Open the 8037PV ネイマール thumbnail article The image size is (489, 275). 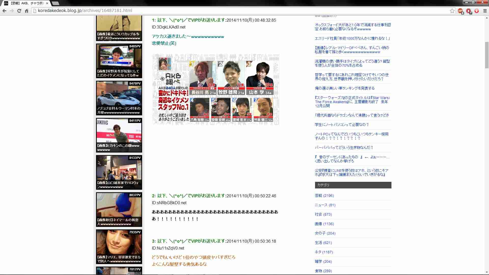pos(119,210)
